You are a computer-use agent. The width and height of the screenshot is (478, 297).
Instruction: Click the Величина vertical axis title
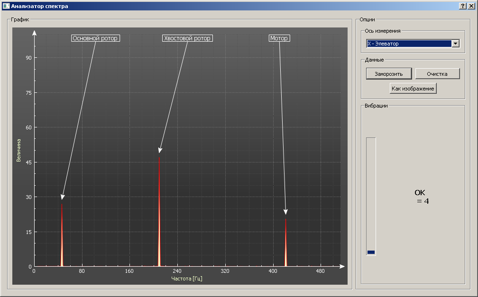click(x=19, y=150)
